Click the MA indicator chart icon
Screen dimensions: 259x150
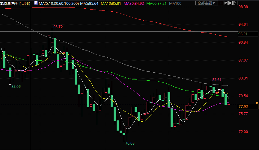tap(36, 3)
